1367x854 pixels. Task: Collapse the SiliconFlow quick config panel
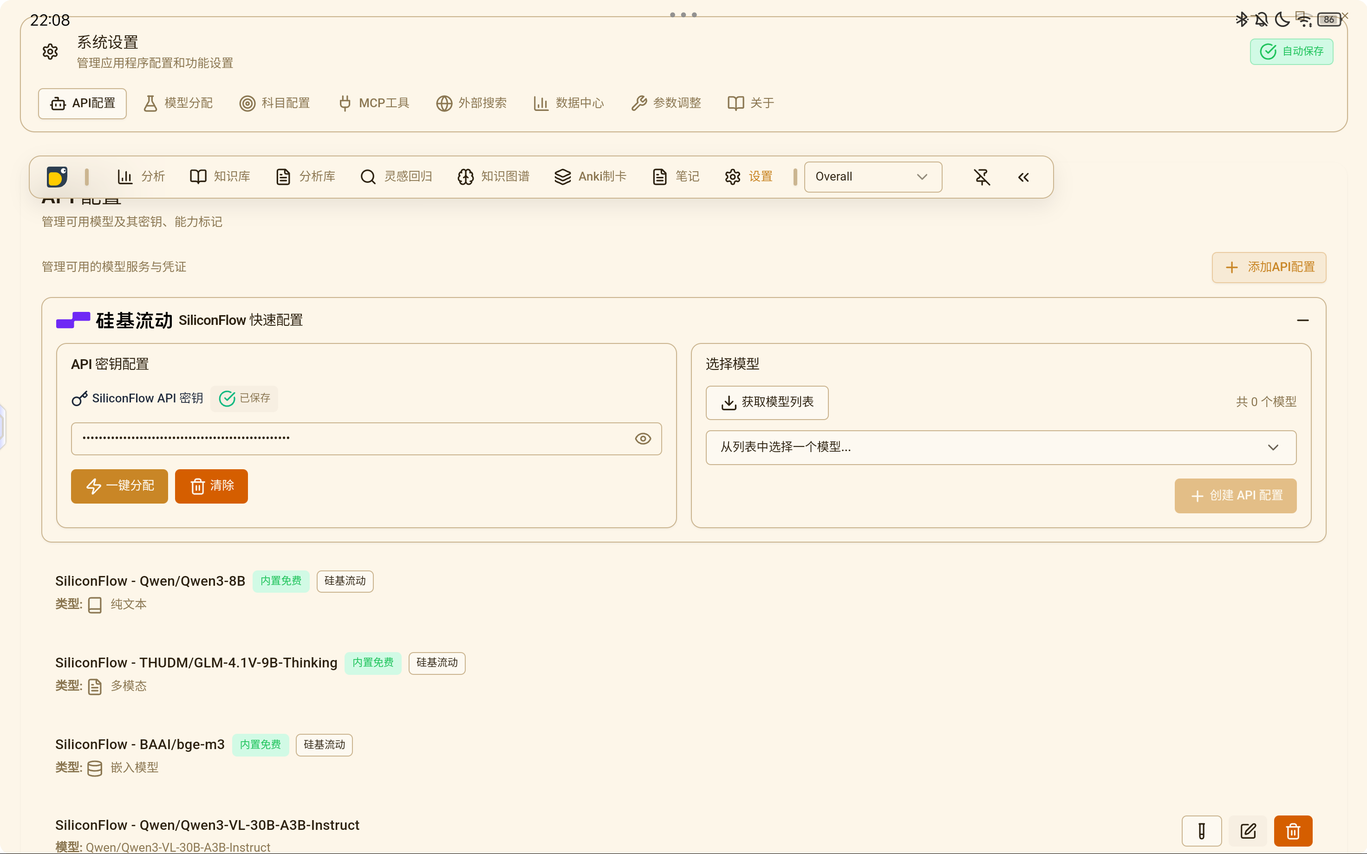(x=1302, y=320)
